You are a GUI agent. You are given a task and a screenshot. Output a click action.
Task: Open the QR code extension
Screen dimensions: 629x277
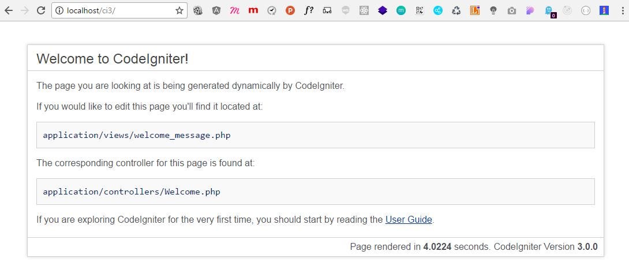[x=419, y=11]
